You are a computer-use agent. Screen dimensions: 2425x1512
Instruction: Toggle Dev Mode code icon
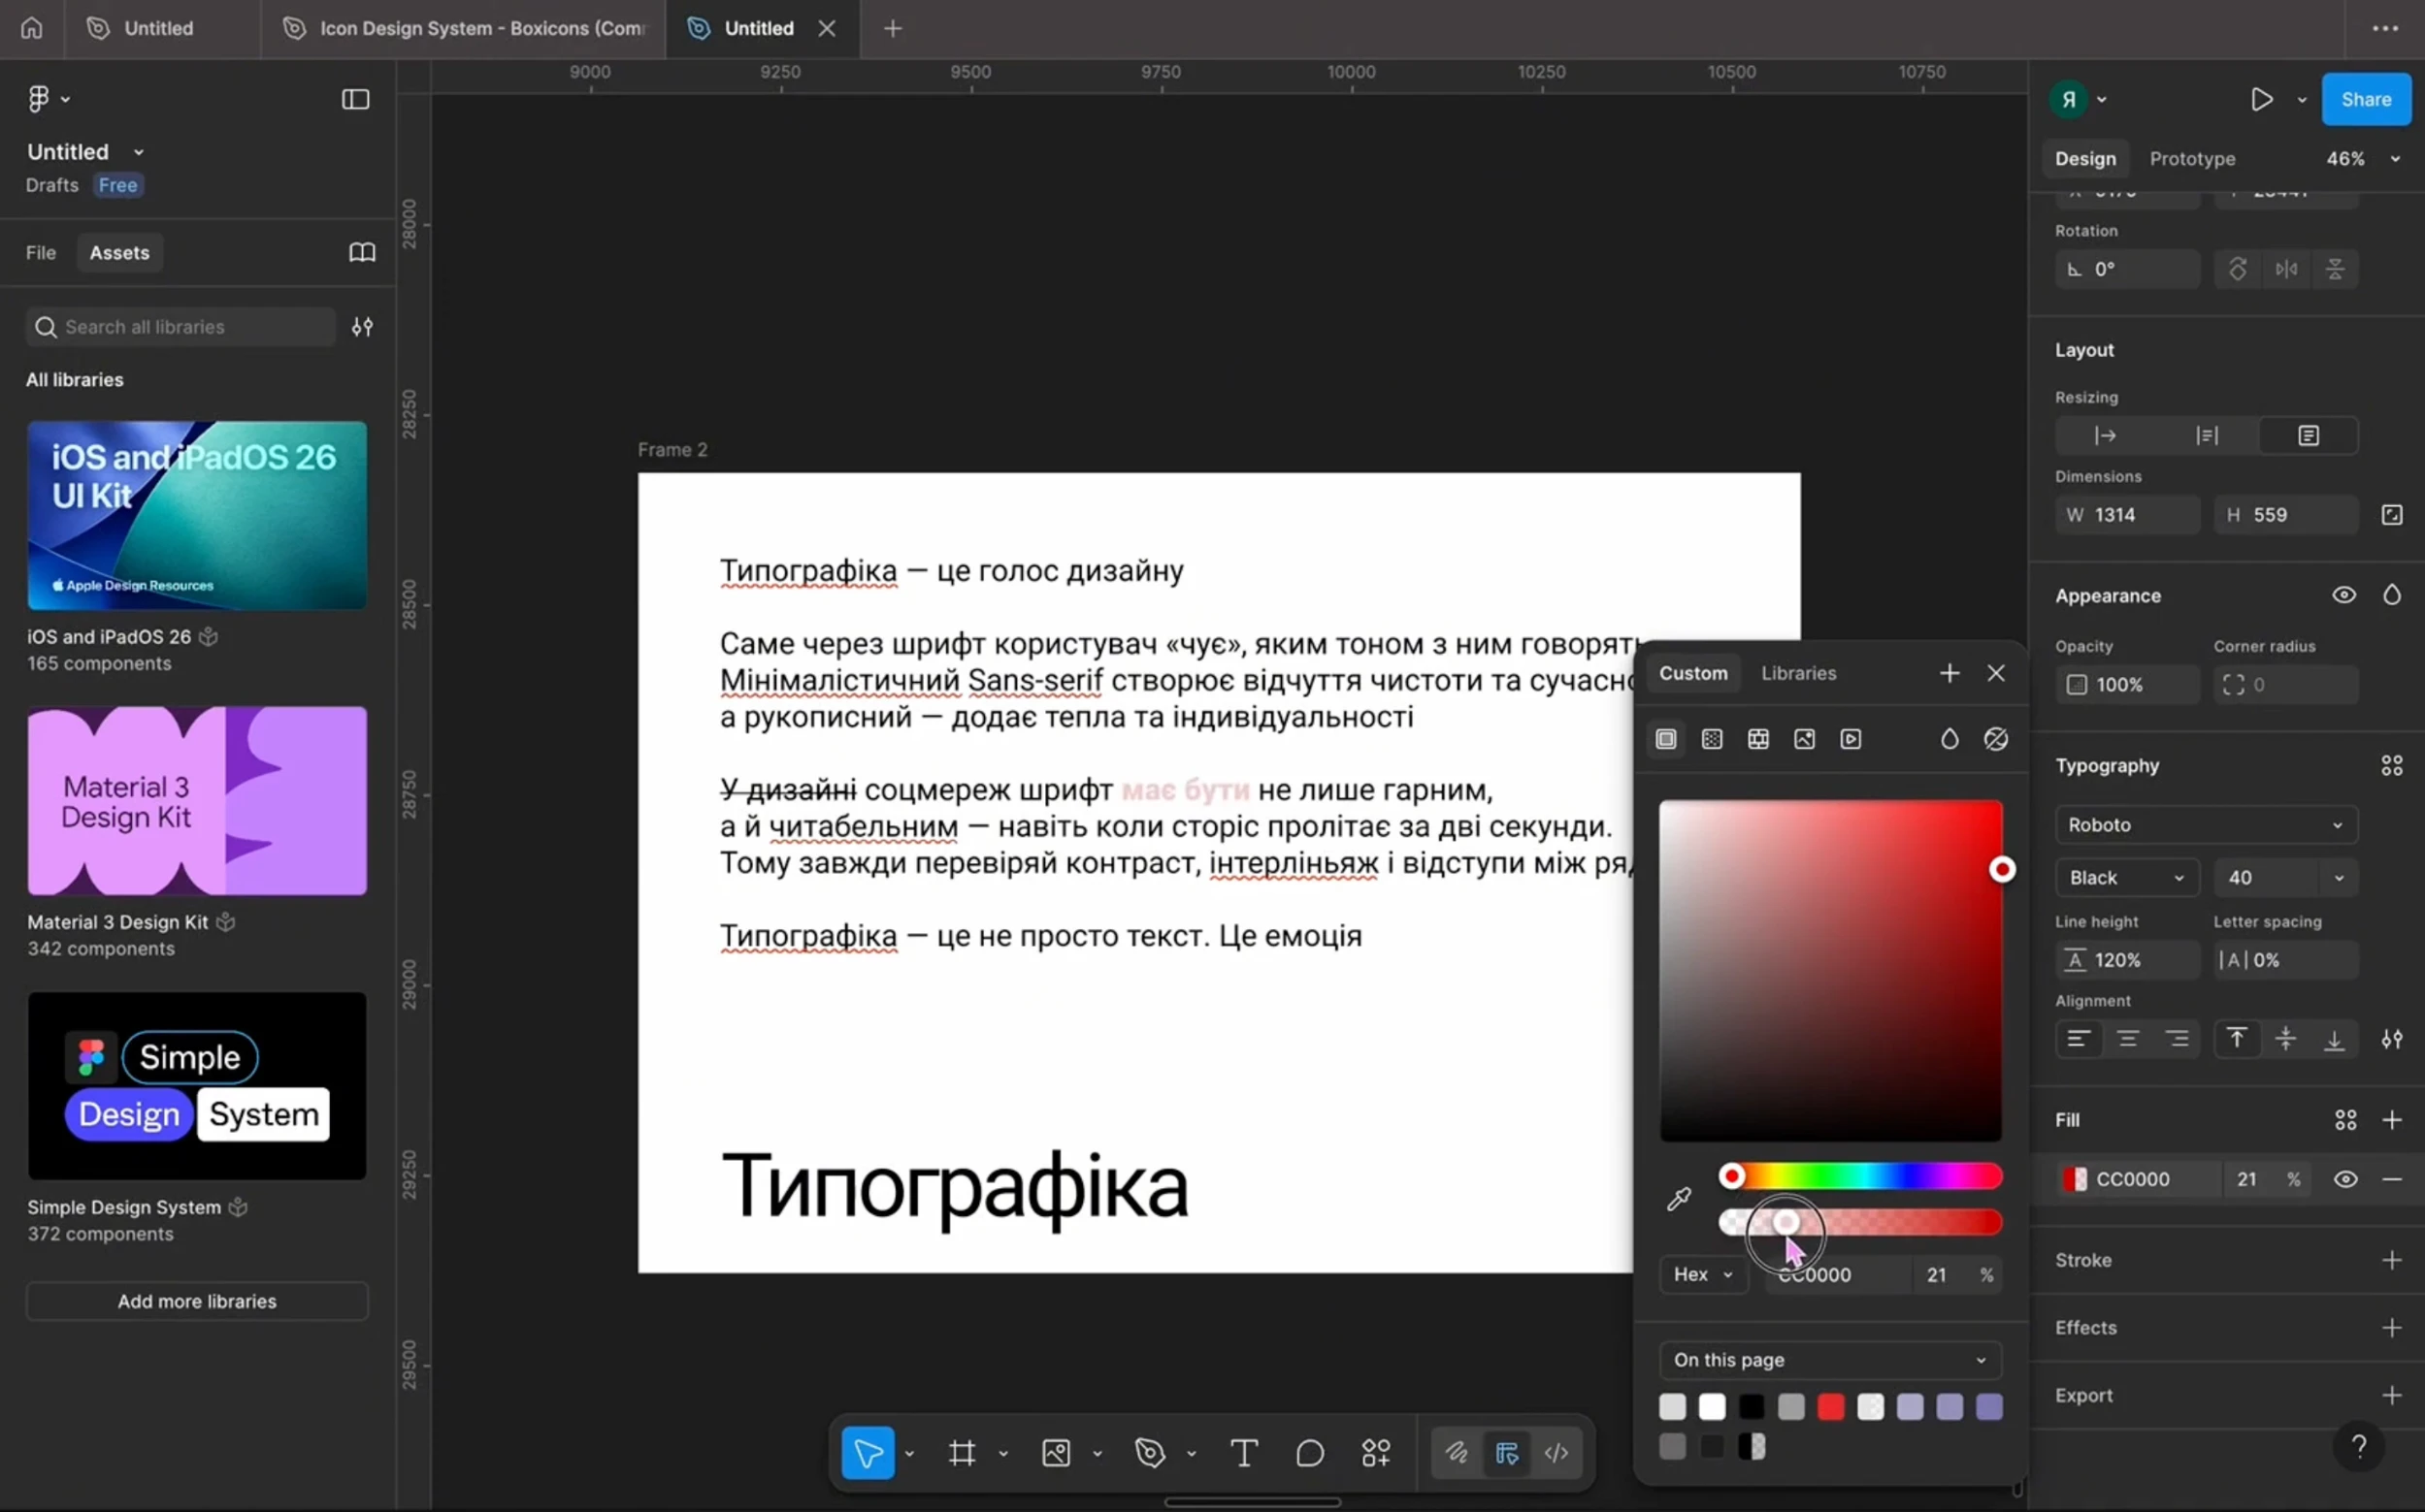1557,1452
